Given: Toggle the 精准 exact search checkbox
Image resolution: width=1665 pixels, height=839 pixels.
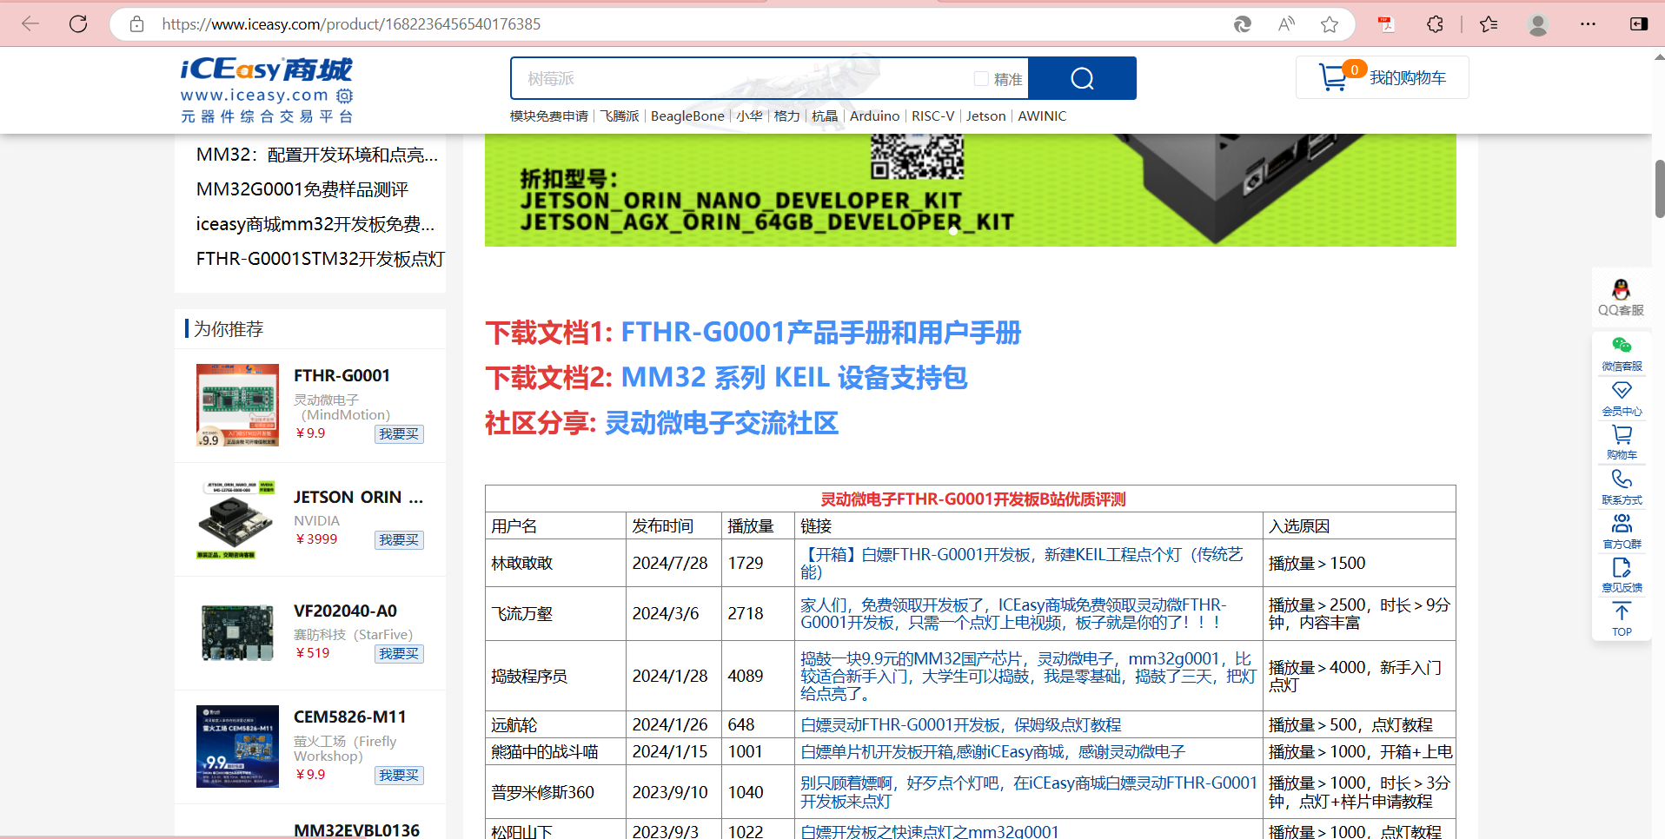Looking at the screenshot, I should pos(981,79).
